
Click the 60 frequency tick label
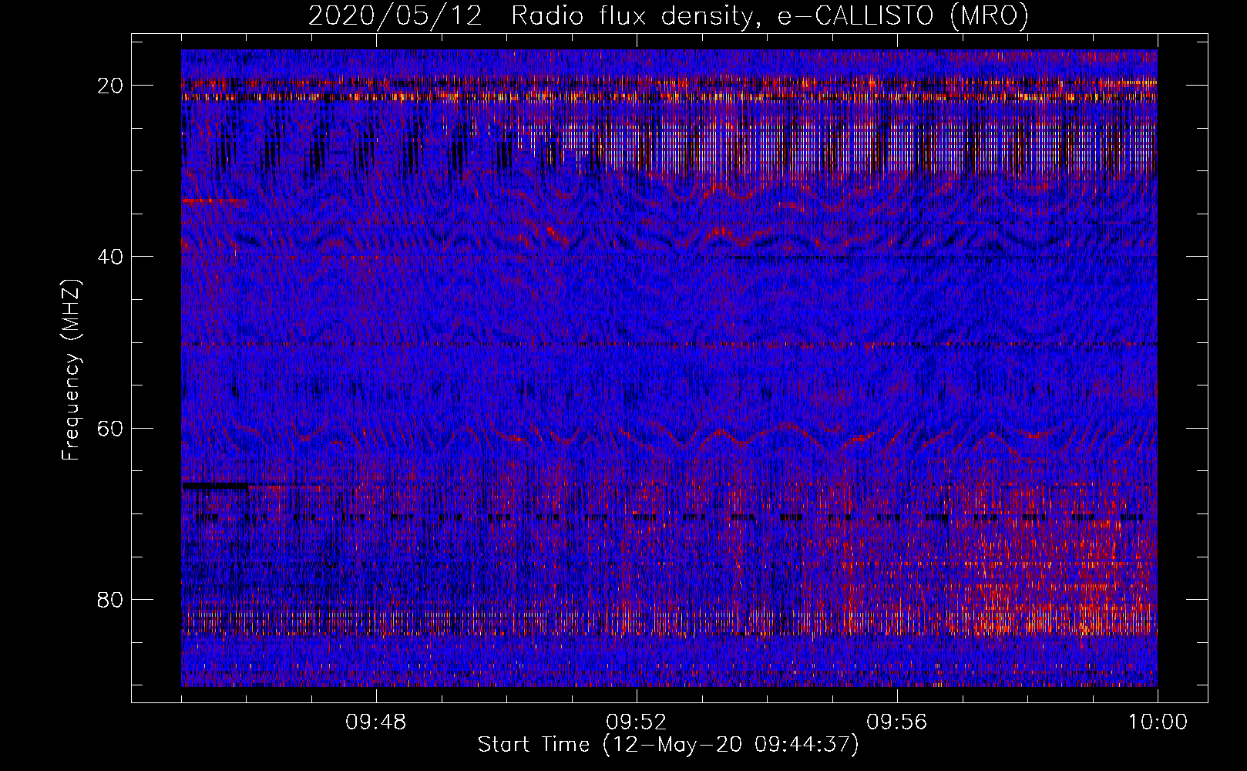point(111,428)
